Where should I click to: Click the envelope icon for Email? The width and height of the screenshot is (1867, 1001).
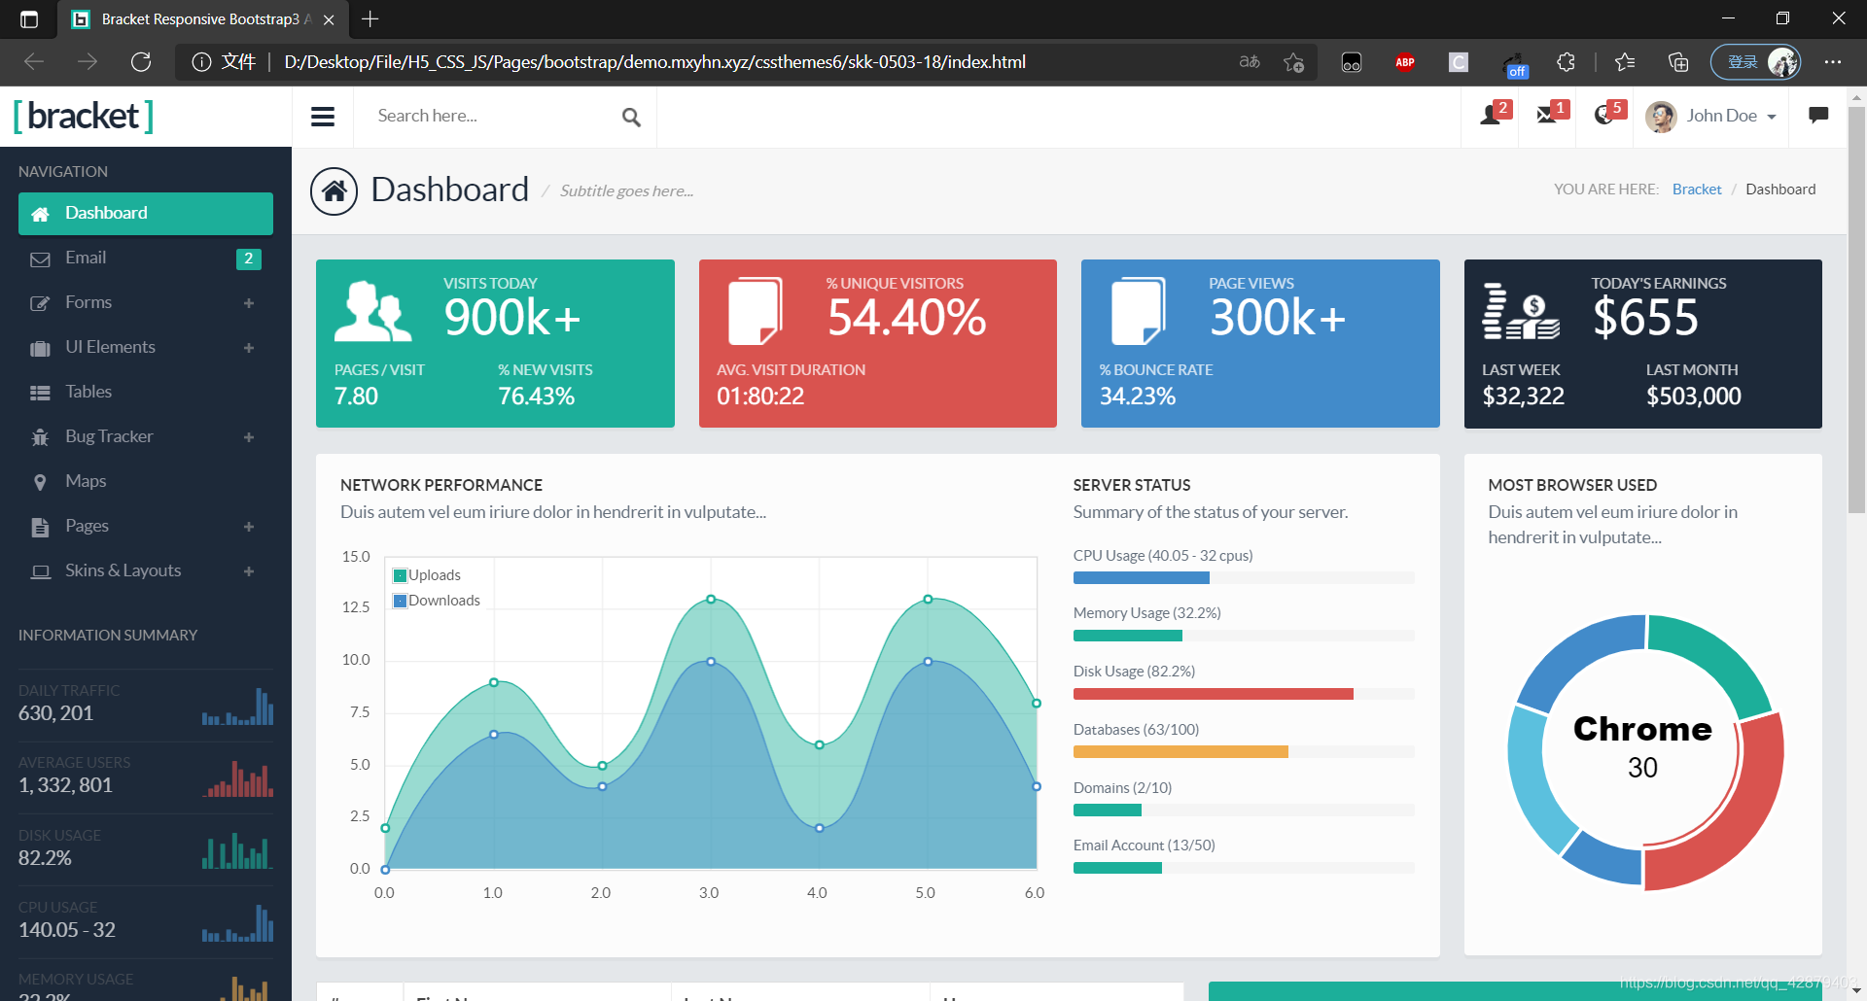pyautogui.click(x=40, y=259)
